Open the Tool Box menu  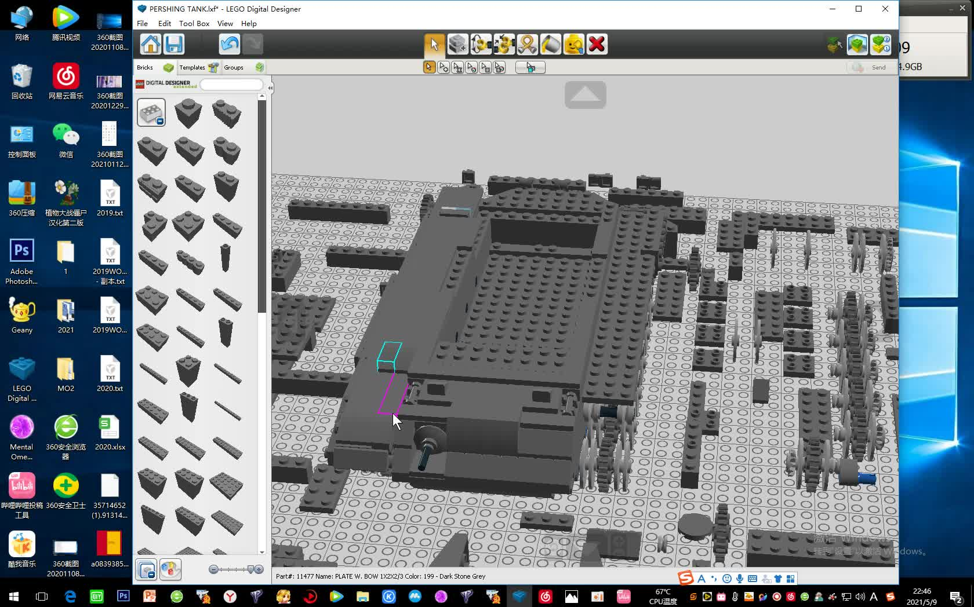194,24
